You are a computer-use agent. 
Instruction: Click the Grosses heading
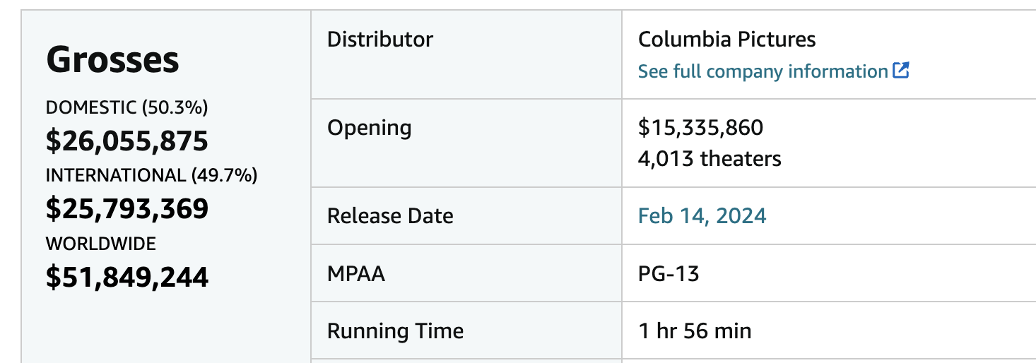coord(112,60)
